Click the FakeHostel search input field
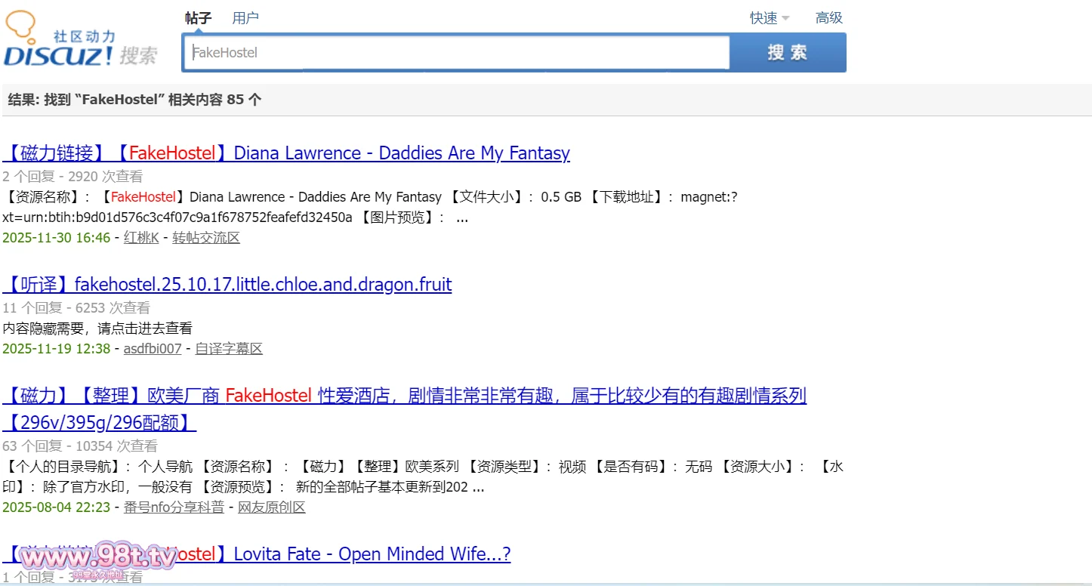 coord(456,53)
